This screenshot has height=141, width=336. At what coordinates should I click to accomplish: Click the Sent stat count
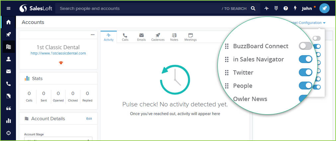coord(44,93)
